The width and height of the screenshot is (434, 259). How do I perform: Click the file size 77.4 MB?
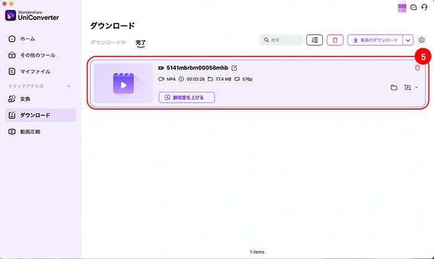(223, 79)
